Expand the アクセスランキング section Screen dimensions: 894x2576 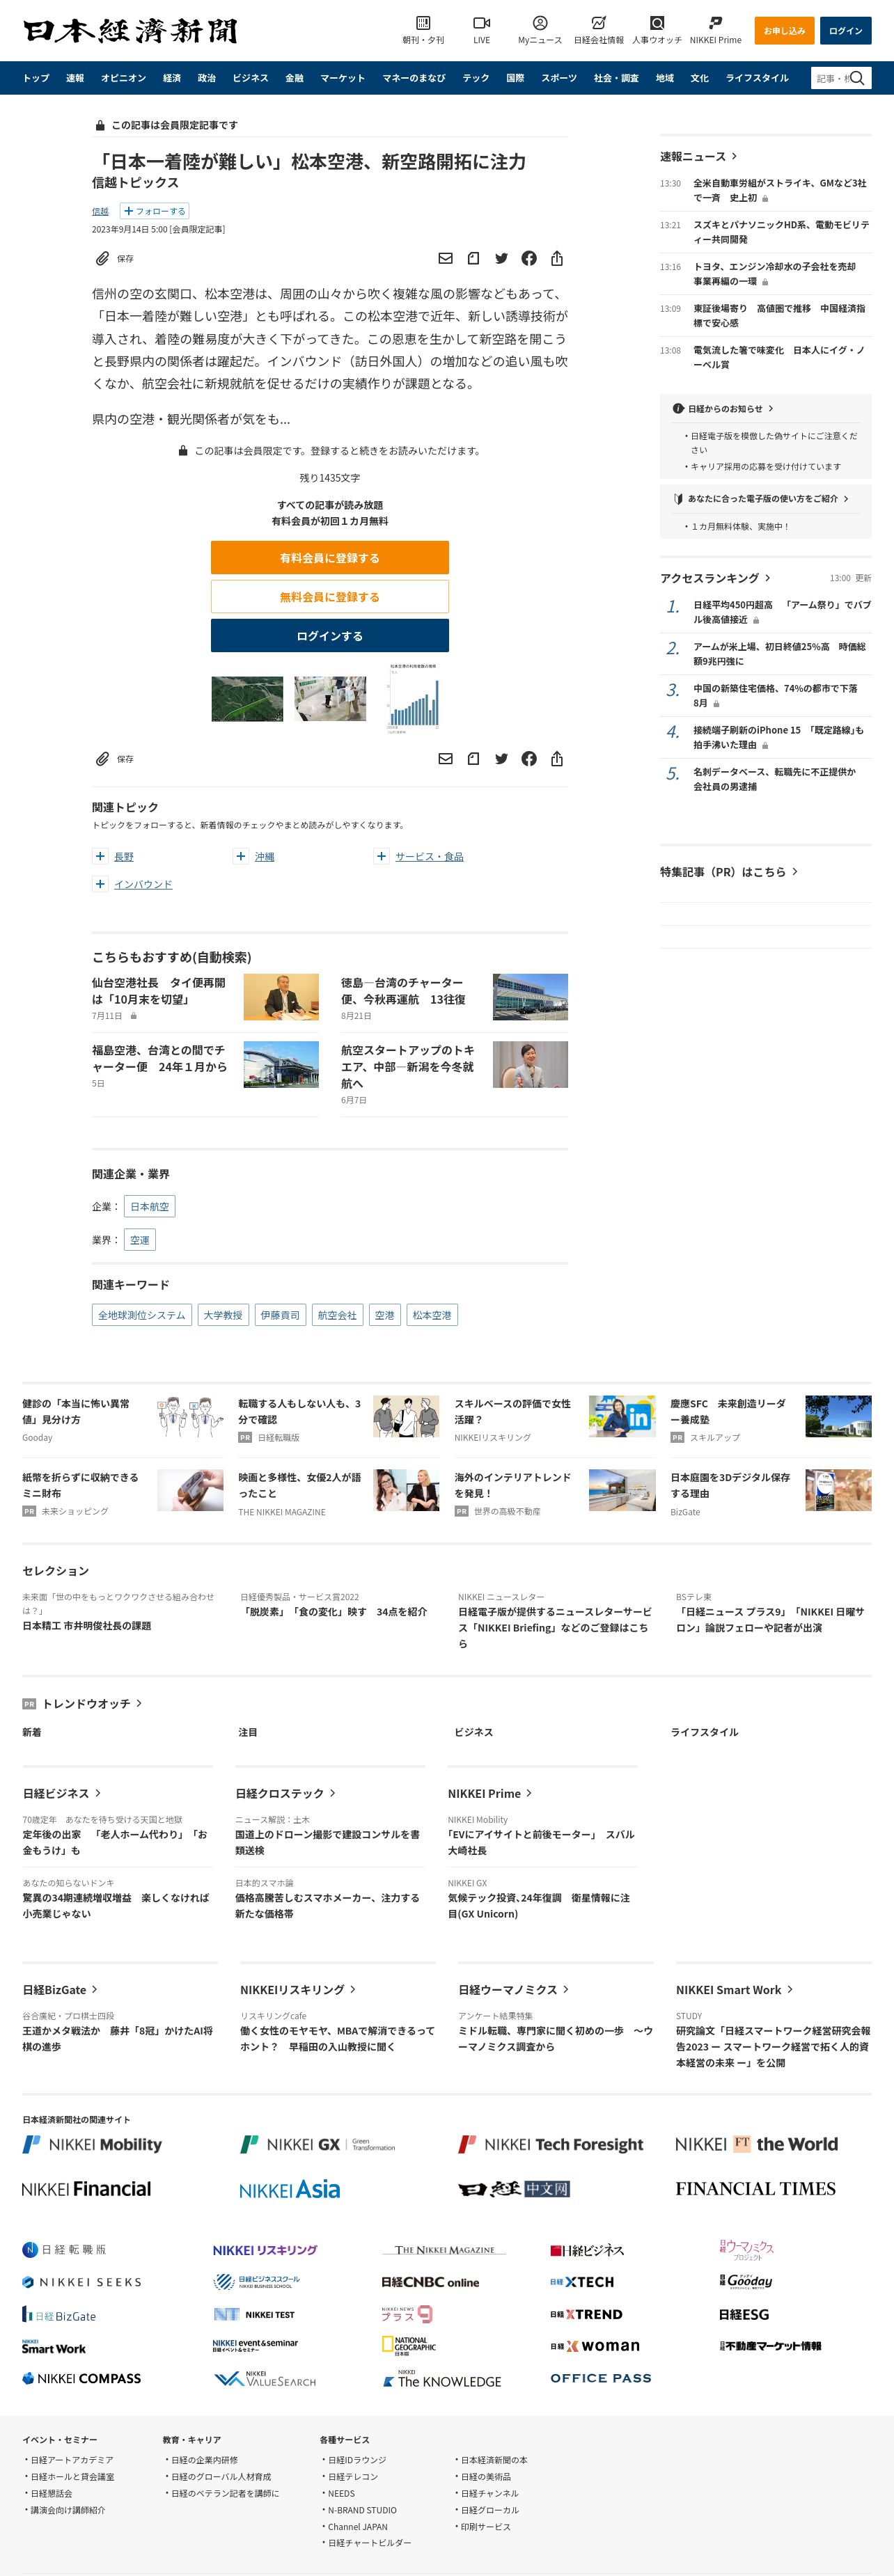768,578
